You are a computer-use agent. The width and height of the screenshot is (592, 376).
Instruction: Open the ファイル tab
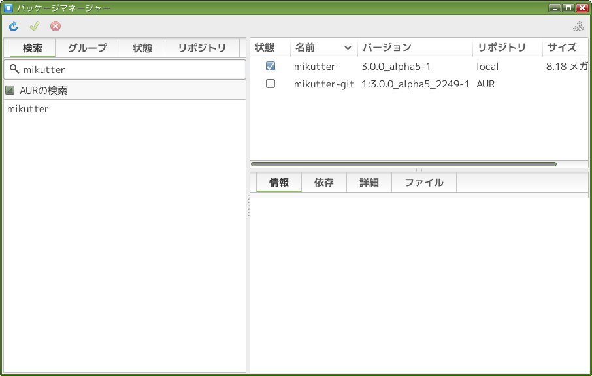(424, 183)
